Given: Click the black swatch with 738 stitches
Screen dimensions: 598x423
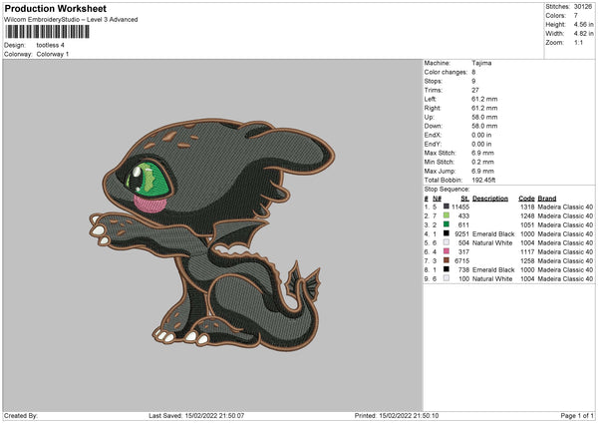Looking at the screenshot, I should click(447, 269).
